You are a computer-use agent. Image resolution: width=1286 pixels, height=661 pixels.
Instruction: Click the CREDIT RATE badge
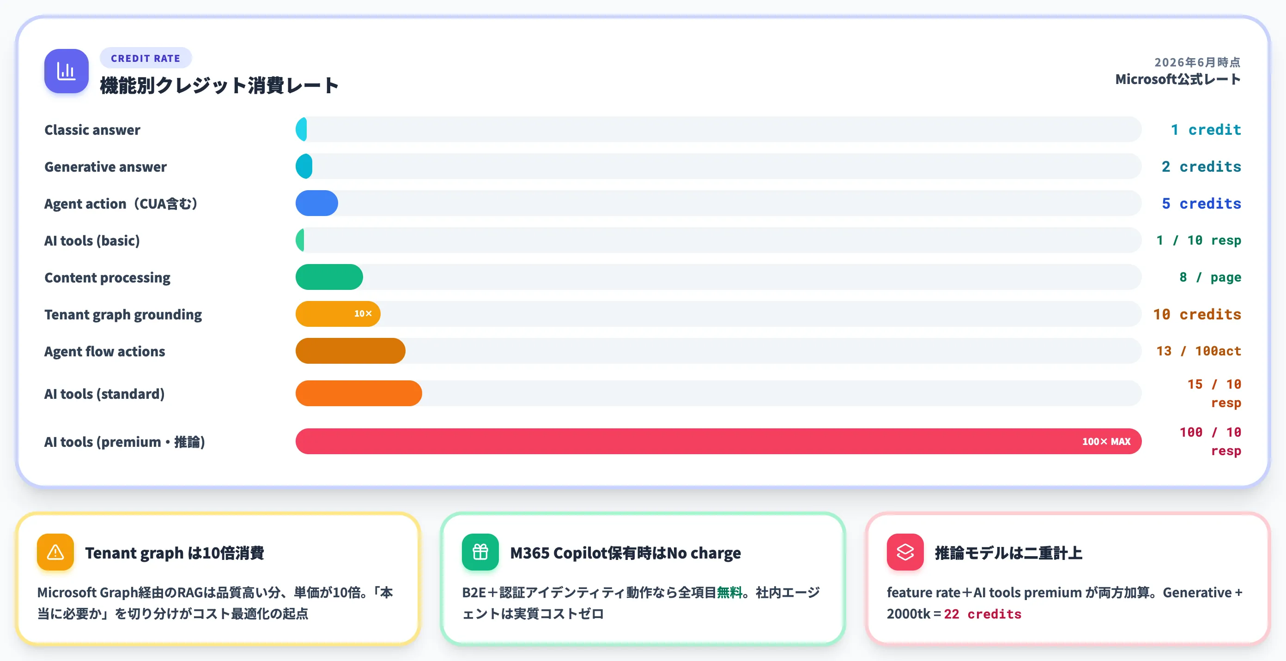click(146, 58)
